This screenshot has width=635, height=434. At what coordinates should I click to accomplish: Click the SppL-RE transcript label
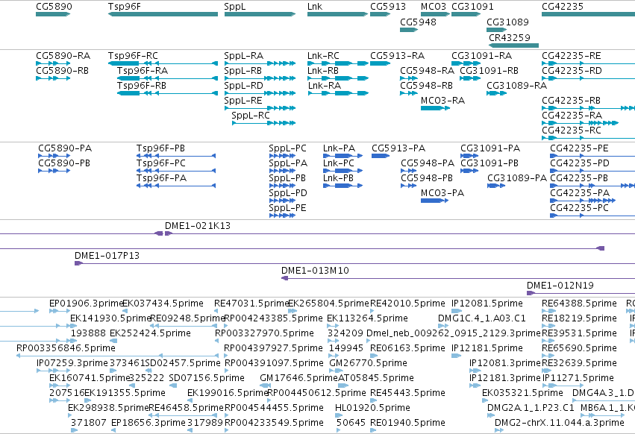(x=243, y=101)
